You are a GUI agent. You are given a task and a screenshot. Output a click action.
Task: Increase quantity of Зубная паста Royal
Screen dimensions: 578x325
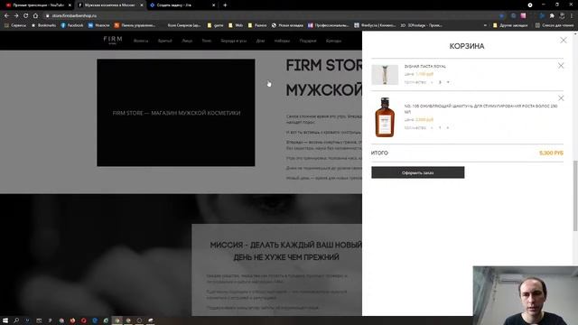pos(448,82)
